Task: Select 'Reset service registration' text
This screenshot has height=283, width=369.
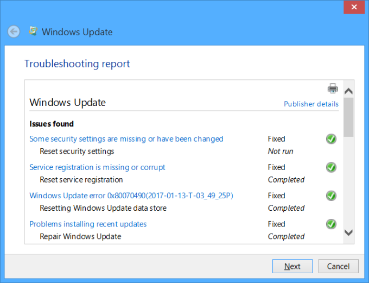Action: (x=81, y=180)
